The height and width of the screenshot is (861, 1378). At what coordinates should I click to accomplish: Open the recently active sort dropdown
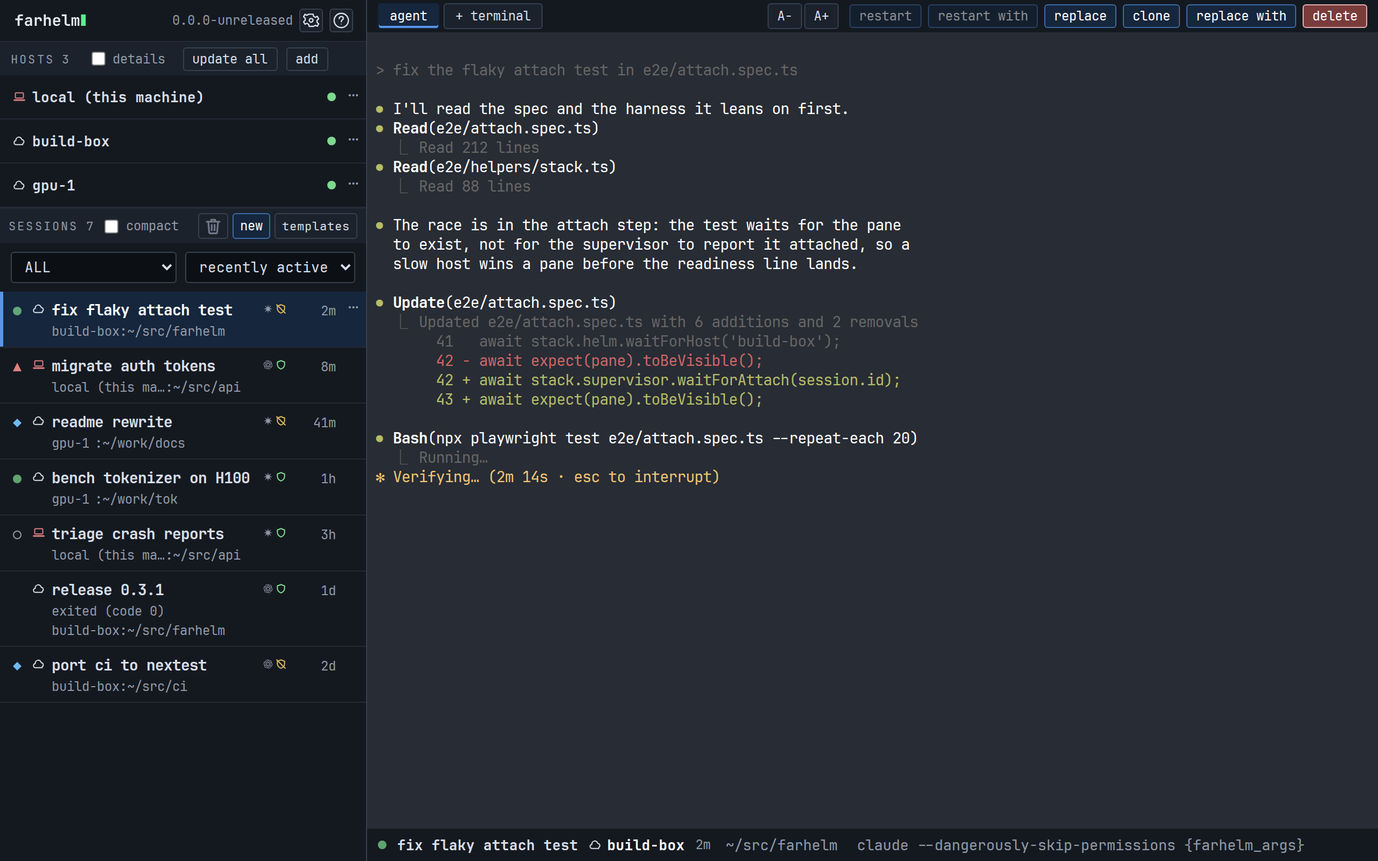click(270, 267)
